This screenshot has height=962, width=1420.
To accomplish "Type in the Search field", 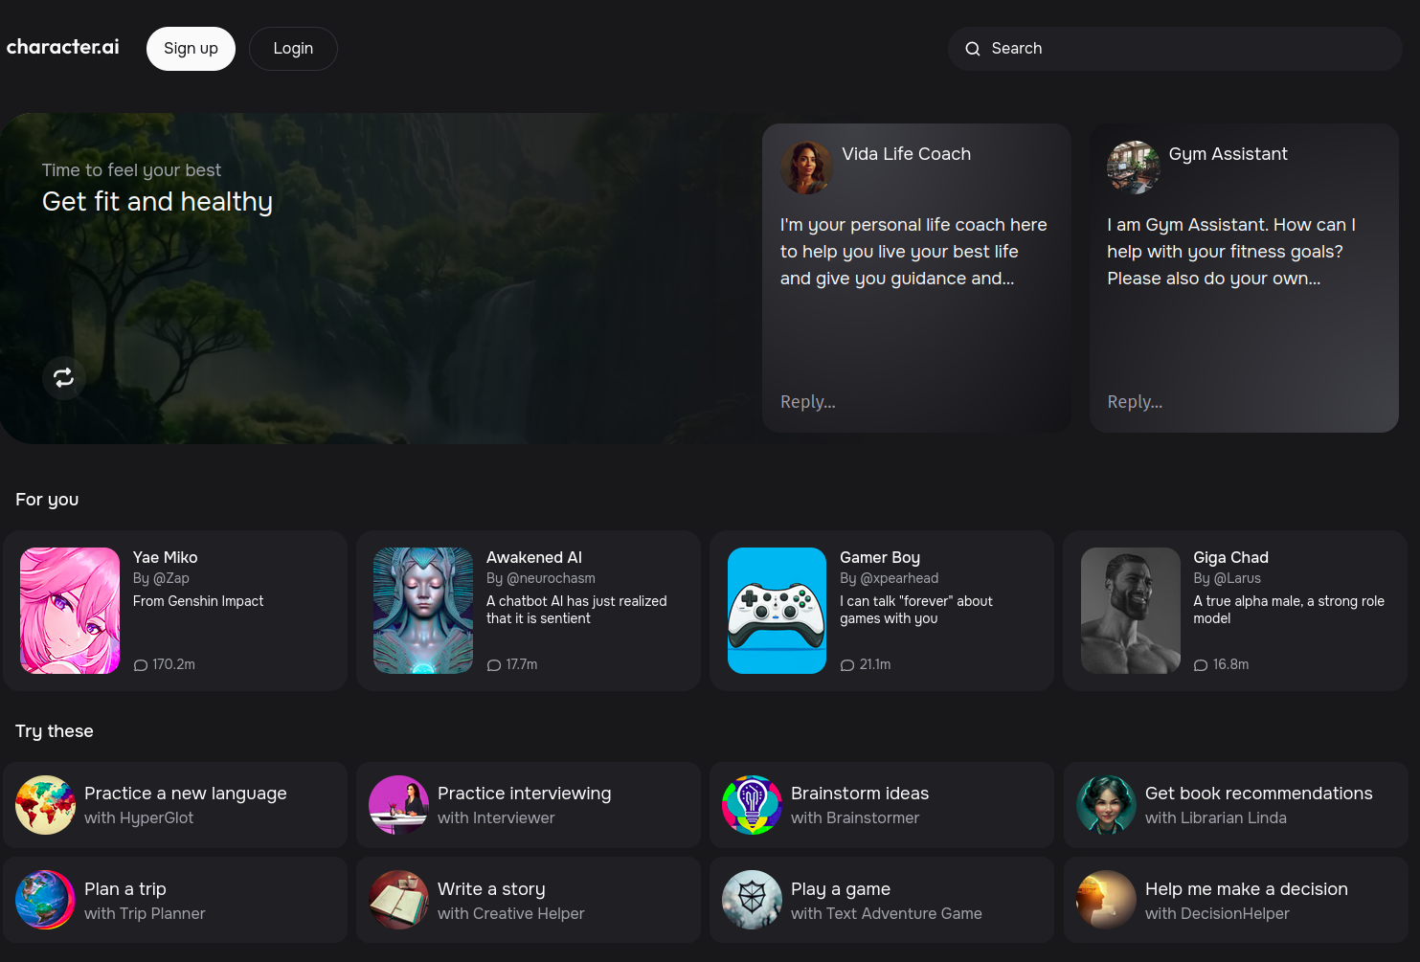I will click(x=1187, y=49).
